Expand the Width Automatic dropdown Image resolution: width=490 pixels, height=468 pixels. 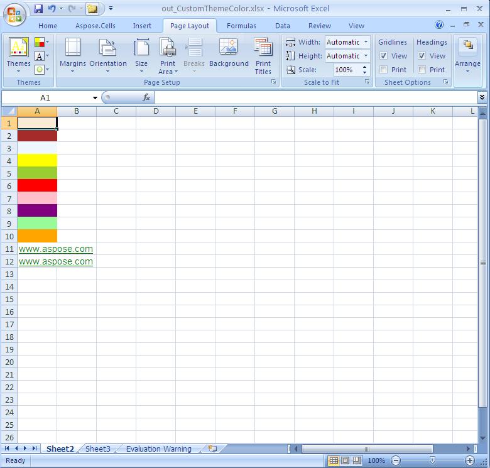[x=366, y=42]
